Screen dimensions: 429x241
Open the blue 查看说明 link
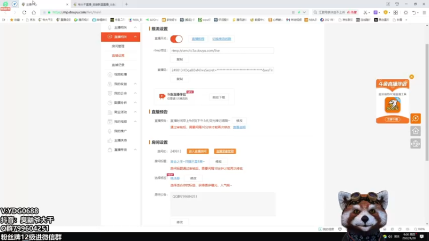click(x=239, y=127)
